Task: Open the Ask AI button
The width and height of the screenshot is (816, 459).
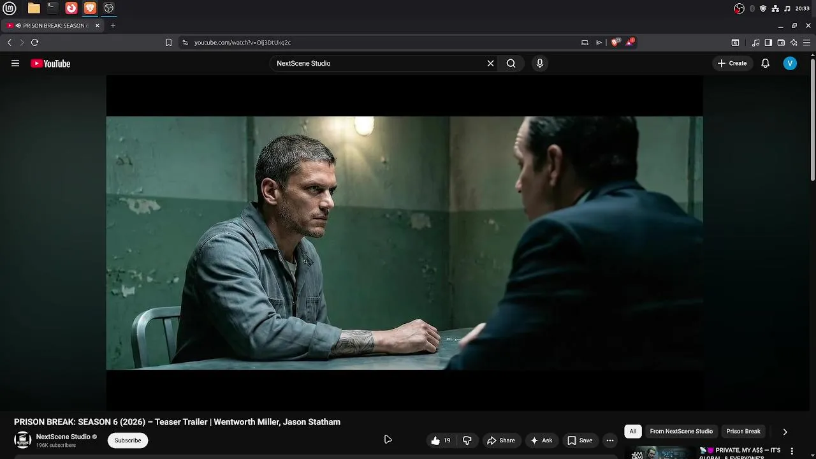Action: pyautogui.click(x=541, y=441)
